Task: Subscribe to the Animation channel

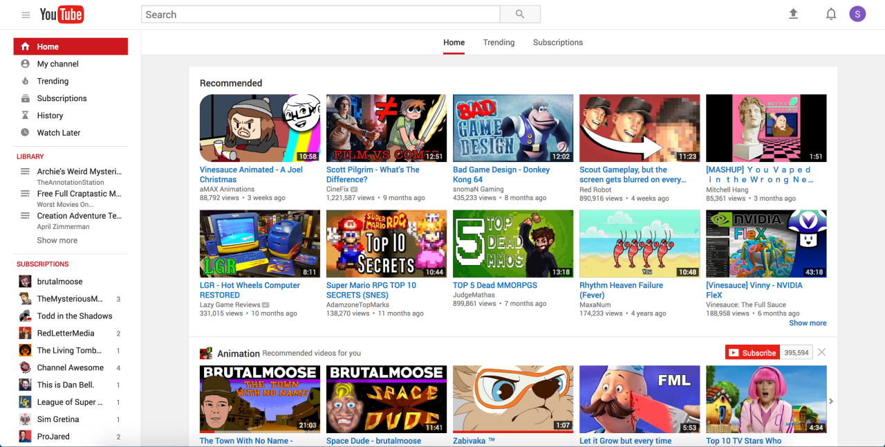Action: (752, 352)
